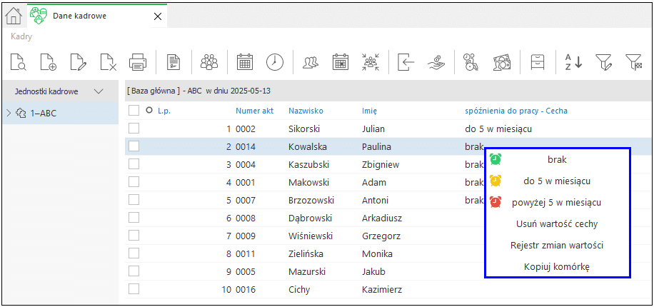Expand the Jednostki kadrowe dropdown

pos(99,91)
